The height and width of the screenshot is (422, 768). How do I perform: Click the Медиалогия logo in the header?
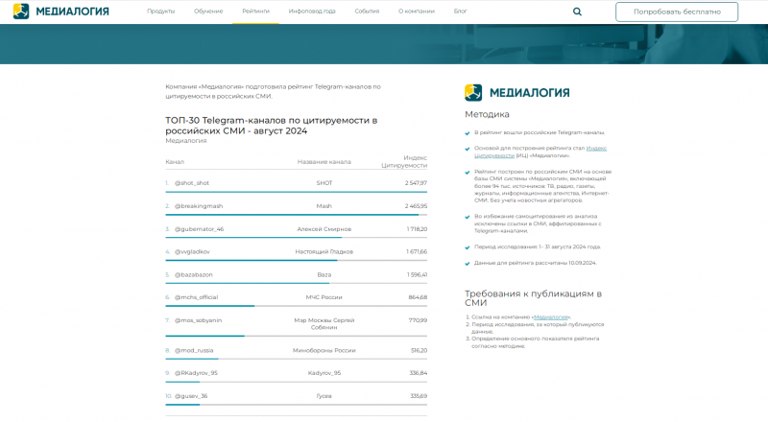click(x=60, y=12)
